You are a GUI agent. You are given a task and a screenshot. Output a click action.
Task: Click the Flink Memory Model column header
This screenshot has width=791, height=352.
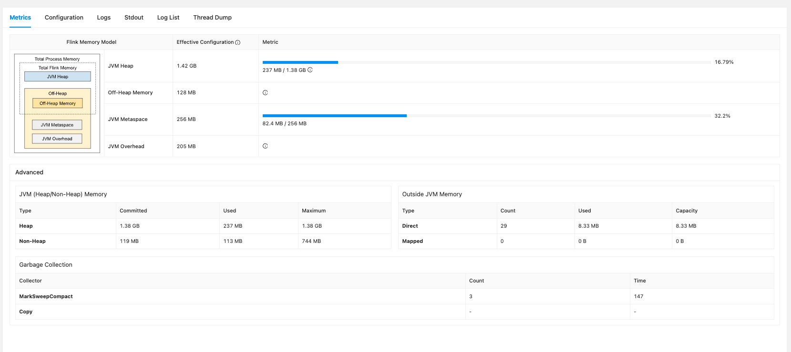click(x=92, y=42)
